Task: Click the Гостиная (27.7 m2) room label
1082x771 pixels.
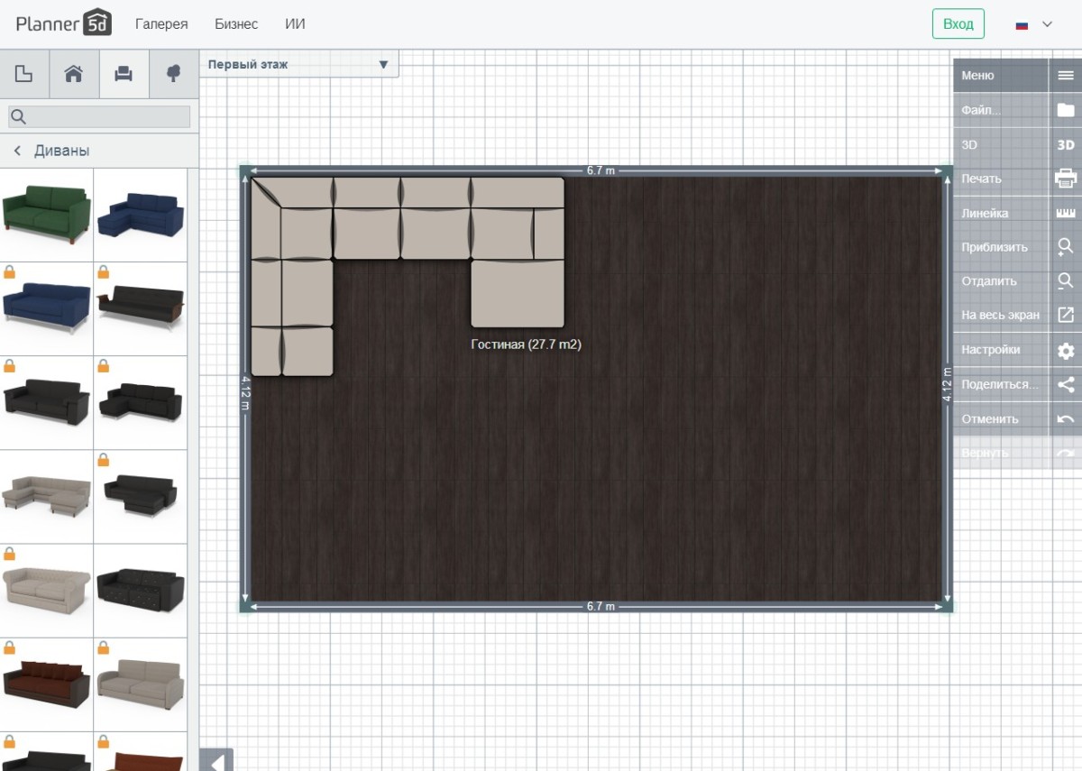Action: (x=526, y=344)
